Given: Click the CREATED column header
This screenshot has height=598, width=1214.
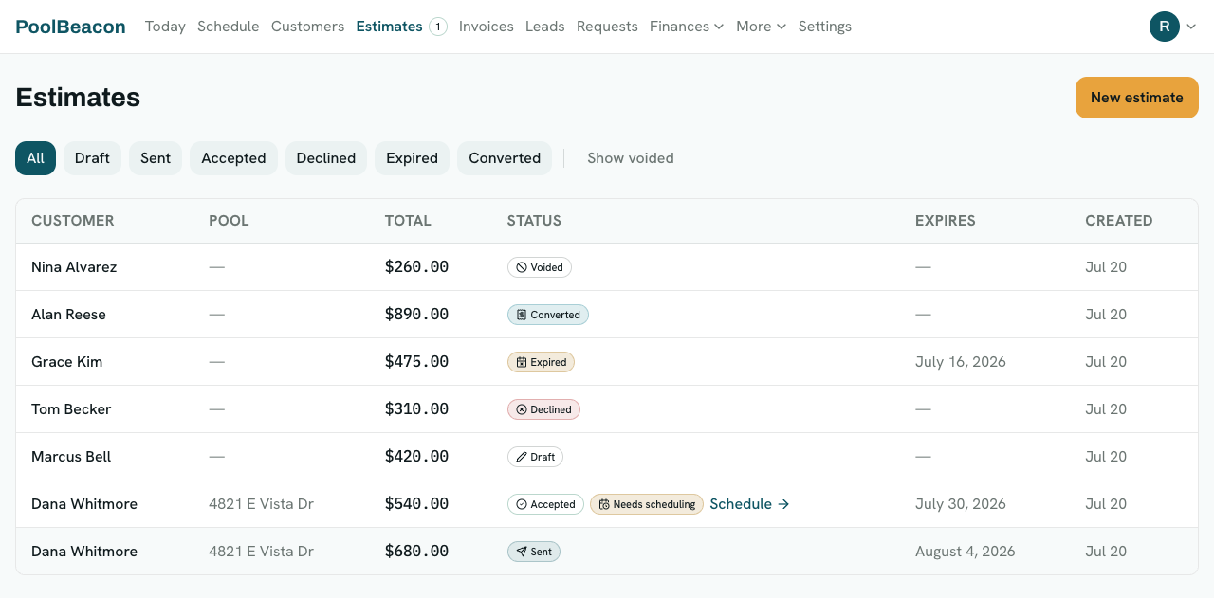Looking at the screenshot, I should point(1119,221).
